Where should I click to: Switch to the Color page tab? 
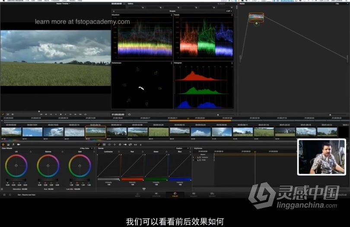coord(175,195)
